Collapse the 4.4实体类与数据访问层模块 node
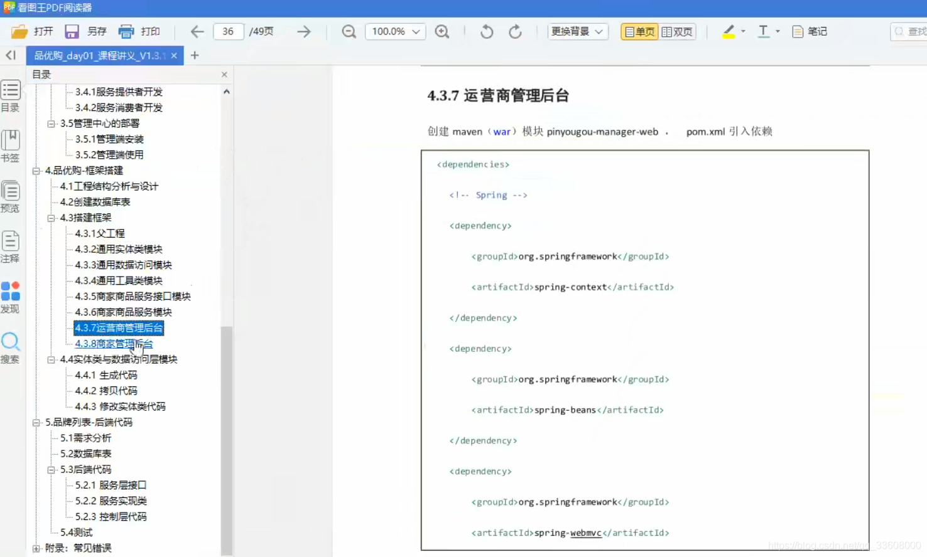This screenshot has height=557, width=927. tap(51, 359)
